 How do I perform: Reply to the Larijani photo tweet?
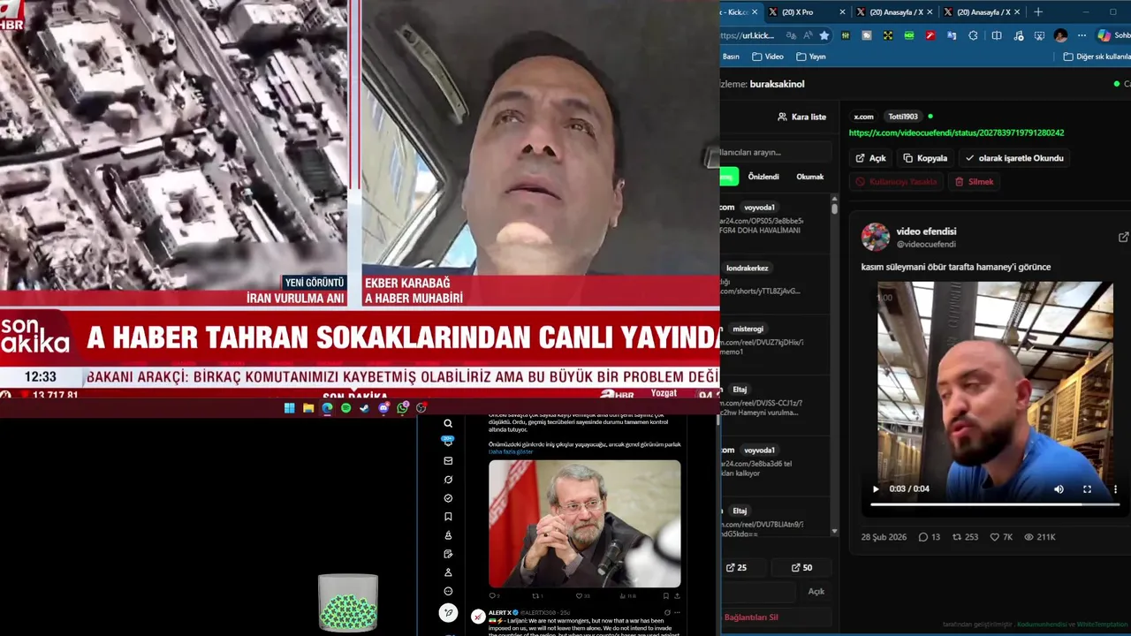coord(495,595)
